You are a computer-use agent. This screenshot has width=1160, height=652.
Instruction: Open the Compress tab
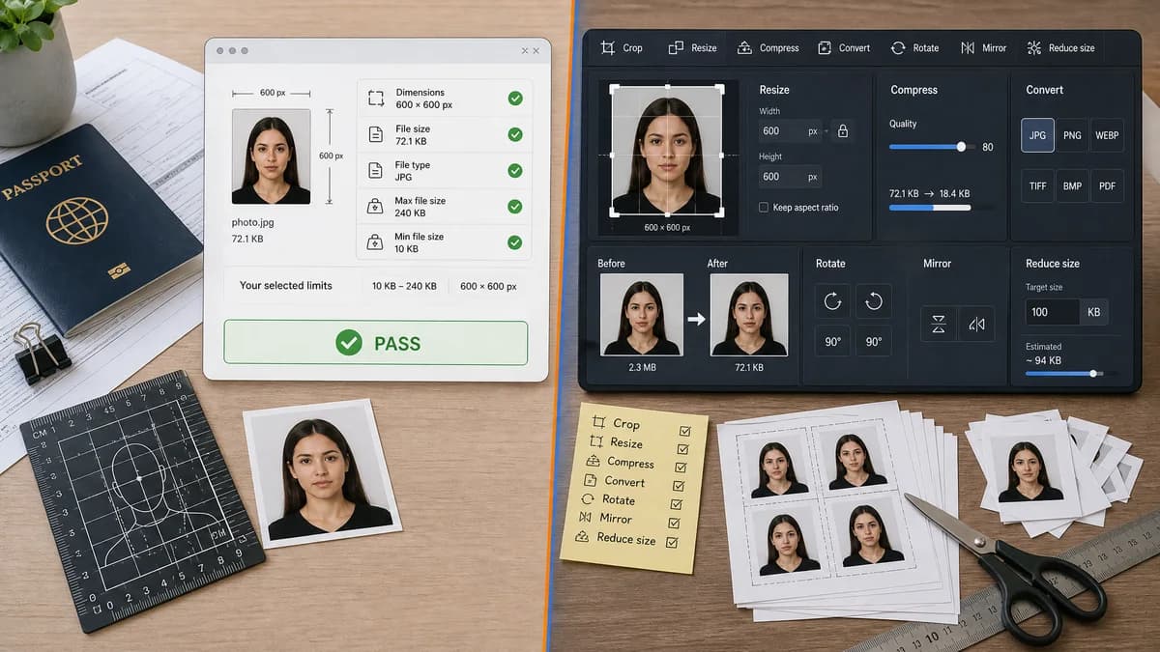(768, 47)
